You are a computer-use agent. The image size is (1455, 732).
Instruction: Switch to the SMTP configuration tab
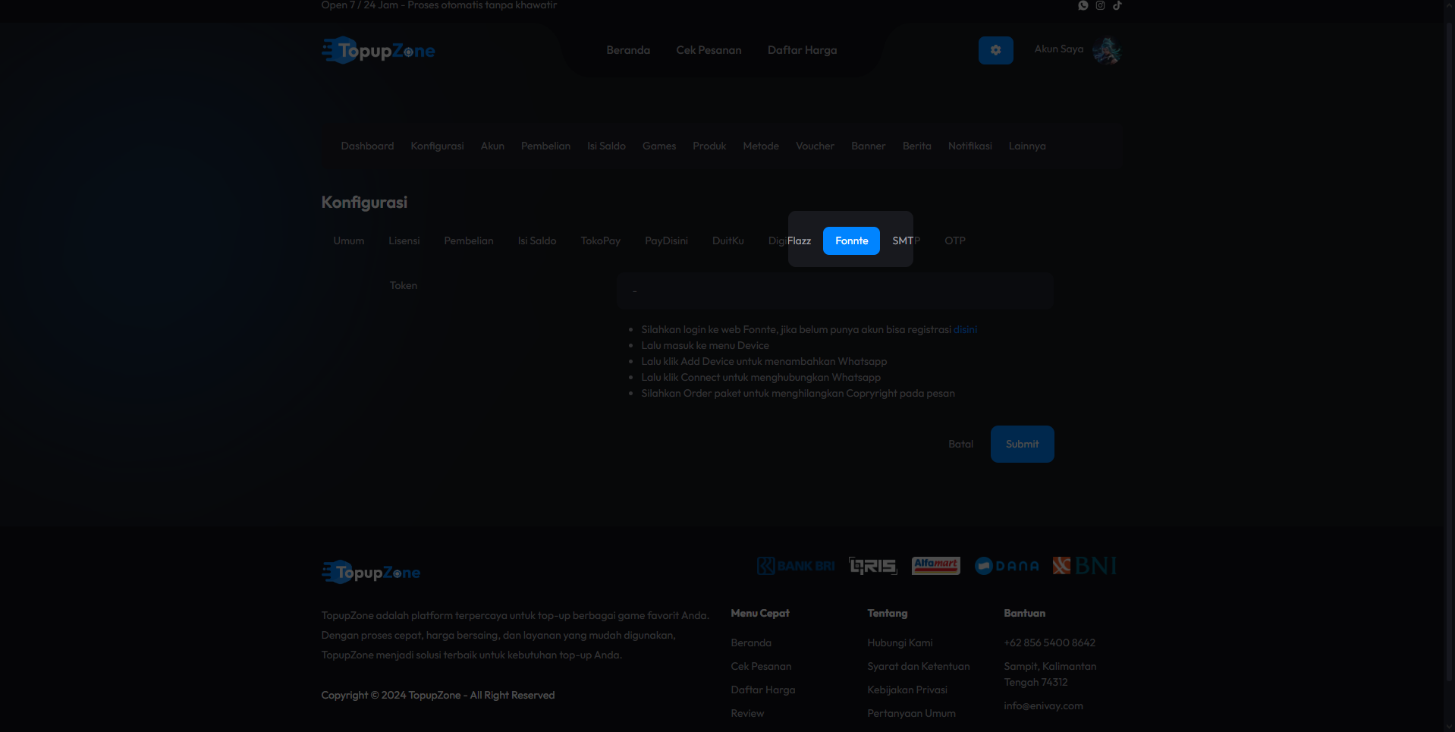pos(906,240)
